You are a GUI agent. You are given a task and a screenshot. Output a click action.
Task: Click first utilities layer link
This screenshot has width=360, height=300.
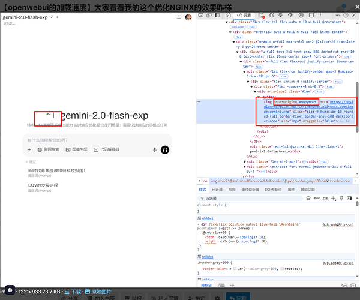(208, 218)
